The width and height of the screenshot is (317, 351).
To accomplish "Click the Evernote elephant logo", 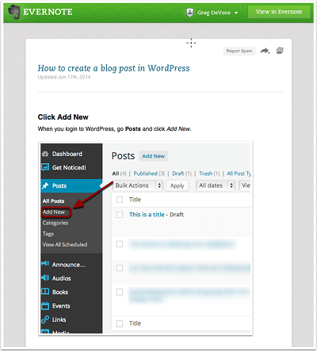I will tap(13, 12).
